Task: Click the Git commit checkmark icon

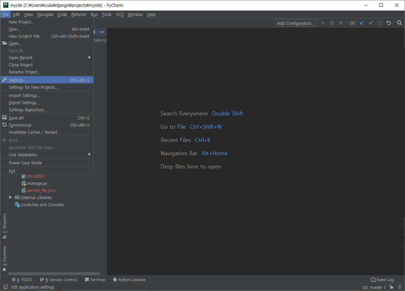Action: tap(371, 23)
